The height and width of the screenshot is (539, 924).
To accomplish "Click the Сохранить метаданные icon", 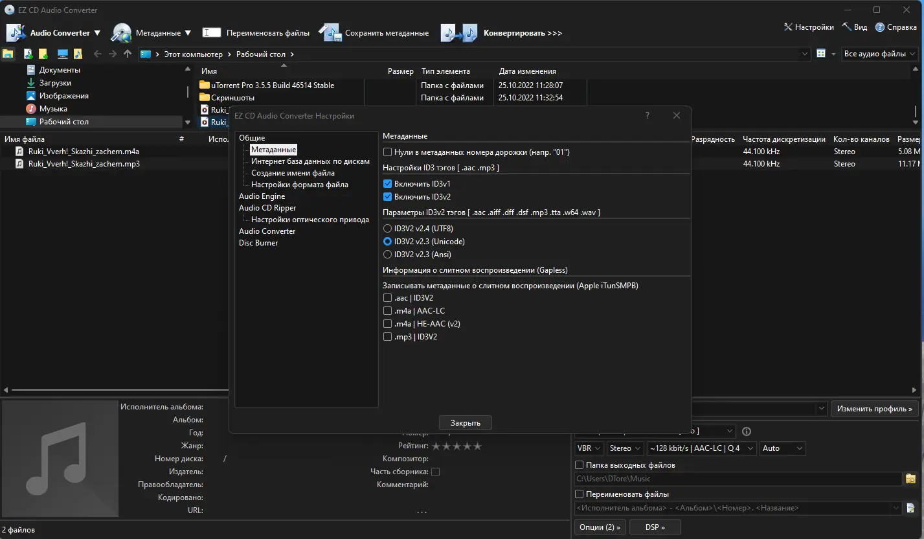I will tap(330, 32).
